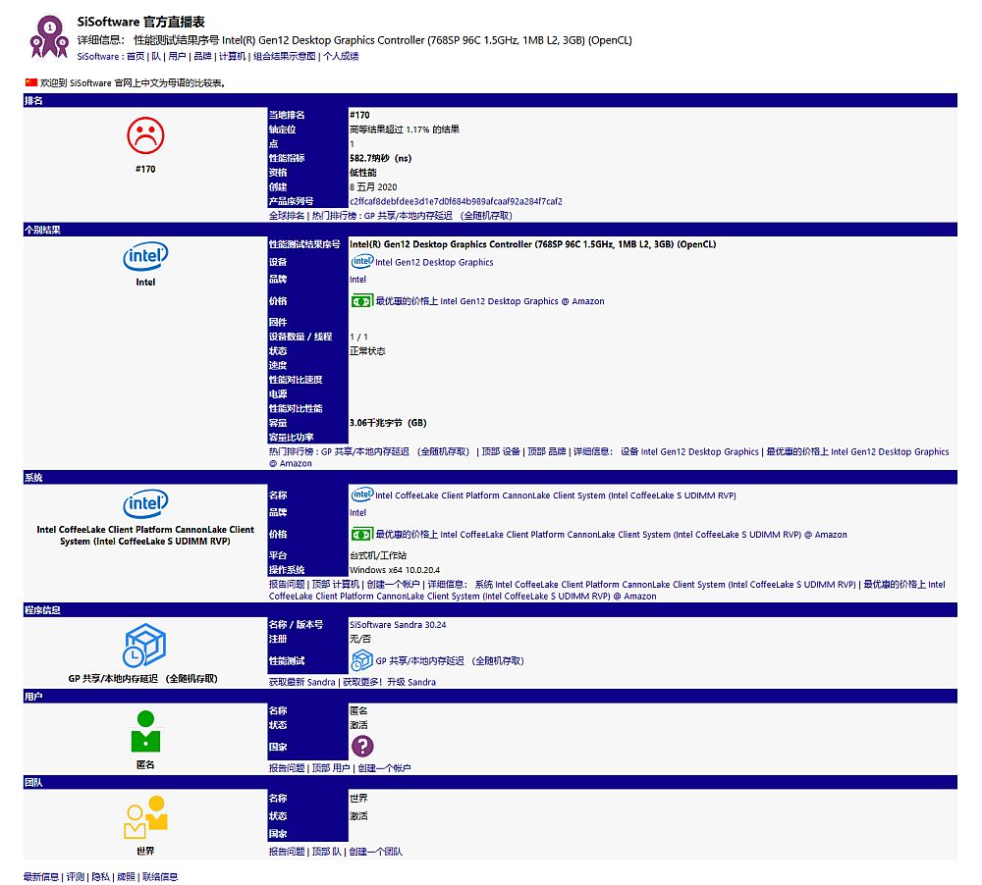Click the large GP memory latency benchmark icon

coord(145,645)
